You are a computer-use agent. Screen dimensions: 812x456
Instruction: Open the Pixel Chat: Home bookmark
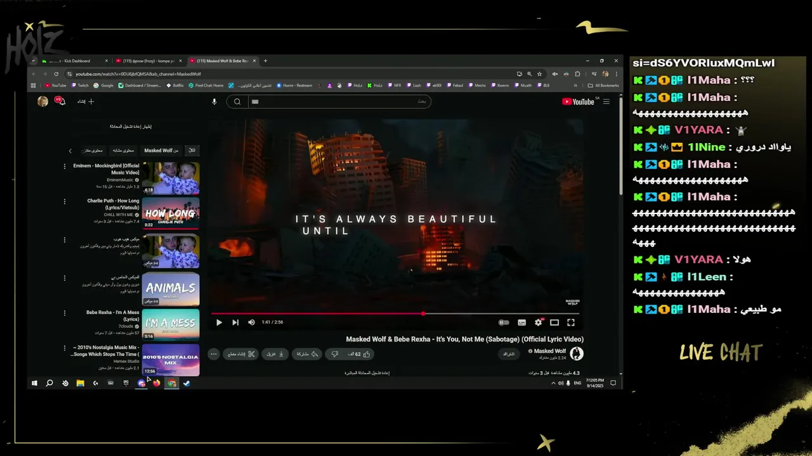coord(206,85)
